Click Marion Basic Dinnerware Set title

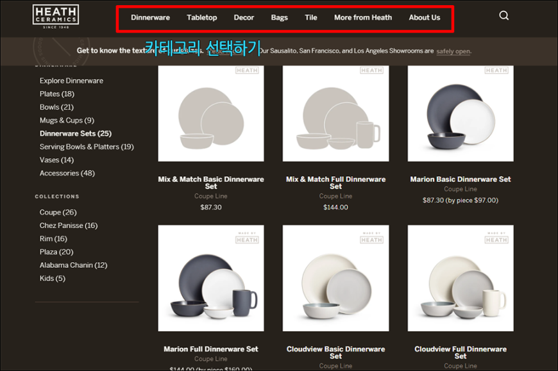(461, 179)
